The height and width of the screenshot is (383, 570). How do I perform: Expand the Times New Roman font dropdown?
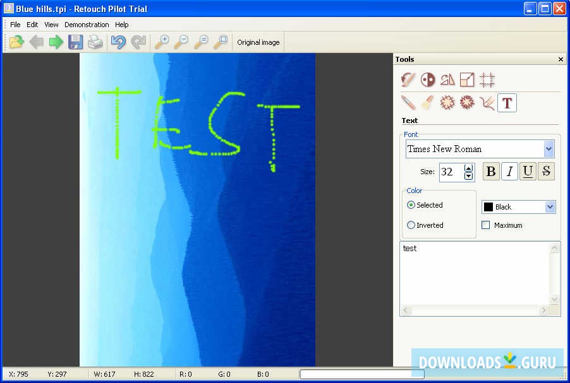(x=549, y=149)
